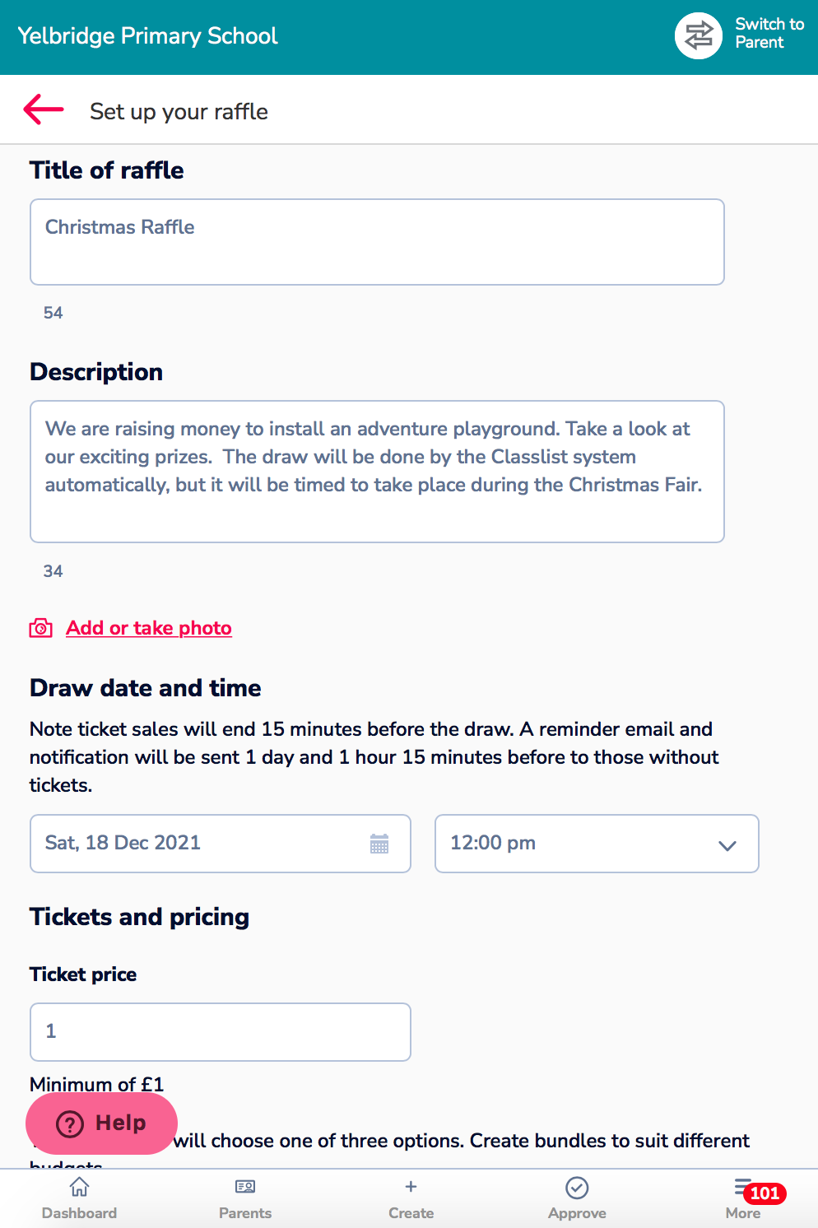Click the chevron on the time selector
This screenshot has width=818, height=1228.
coord(727,845)
